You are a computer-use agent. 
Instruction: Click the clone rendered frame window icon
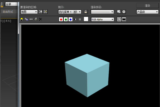(31, 19)
